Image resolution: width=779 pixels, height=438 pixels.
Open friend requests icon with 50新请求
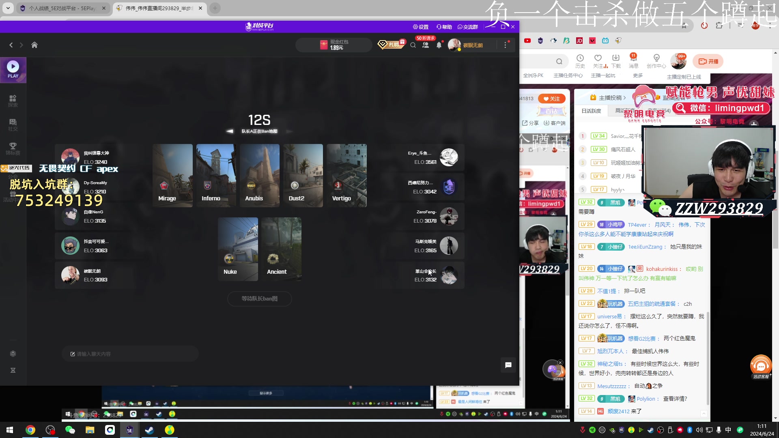coord(426,45)
